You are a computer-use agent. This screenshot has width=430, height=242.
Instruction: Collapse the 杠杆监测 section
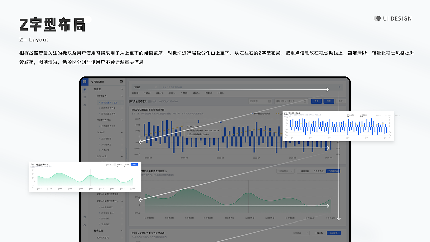[x=122, y=231]
